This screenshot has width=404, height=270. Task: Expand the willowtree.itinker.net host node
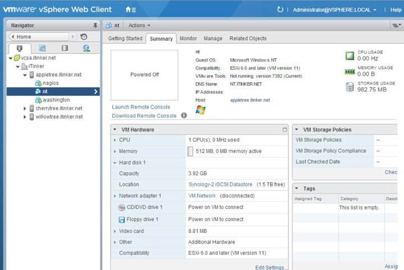point(25,117)
